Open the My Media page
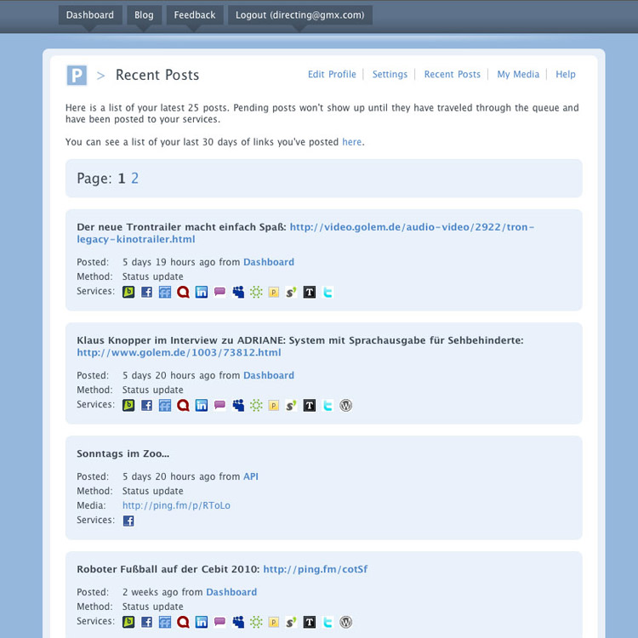638x638 pixels. pos(518,75)
